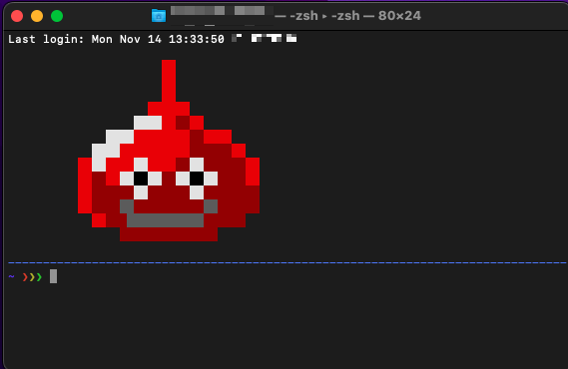Click the red chevron in the prompt
The height and width of the screenshot is (369, 568).
(25, 277)
